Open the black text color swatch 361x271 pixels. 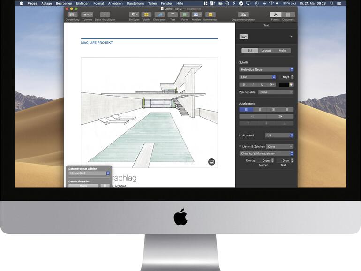[x=284, y=85]
